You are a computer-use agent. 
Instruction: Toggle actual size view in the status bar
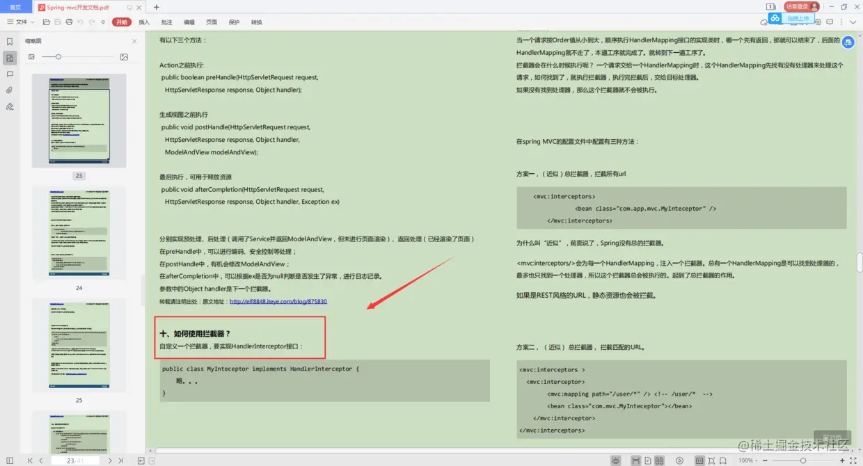tap(699, 460)
